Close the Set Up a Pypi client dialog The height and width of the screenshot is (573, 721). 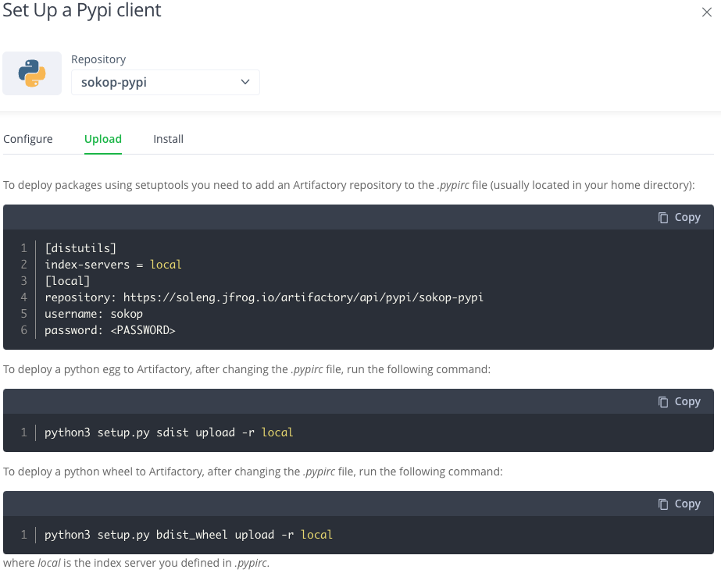707,12
